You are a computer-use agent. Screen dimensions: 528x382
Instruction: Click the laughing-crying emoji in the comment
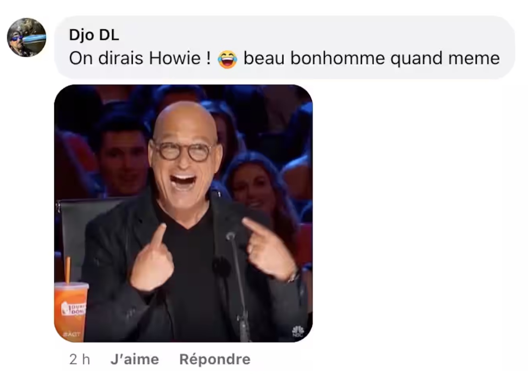coord(227,59)
